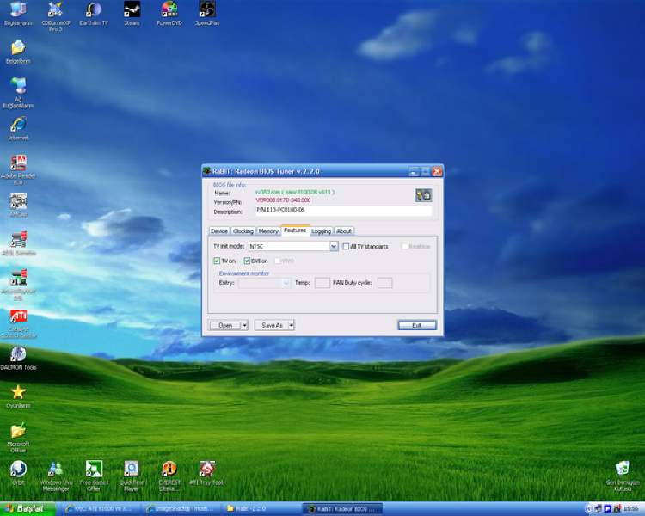Click the Open button in RaBiT
Viewport: 645px width, 516px height.
click(x=225, y=325)
